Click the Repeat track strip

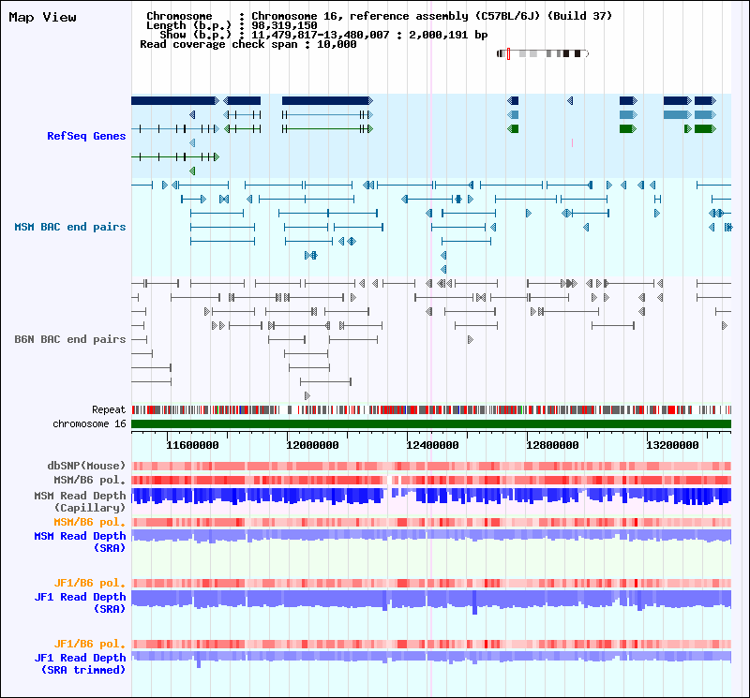pos(431,409)
